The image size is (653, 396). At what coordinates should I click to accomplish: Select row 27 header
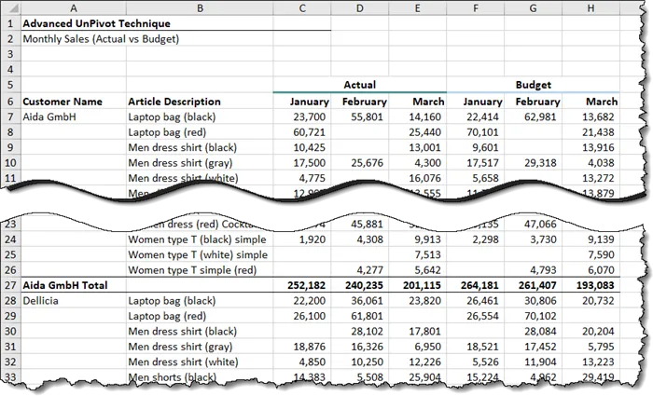pos(9,283)
